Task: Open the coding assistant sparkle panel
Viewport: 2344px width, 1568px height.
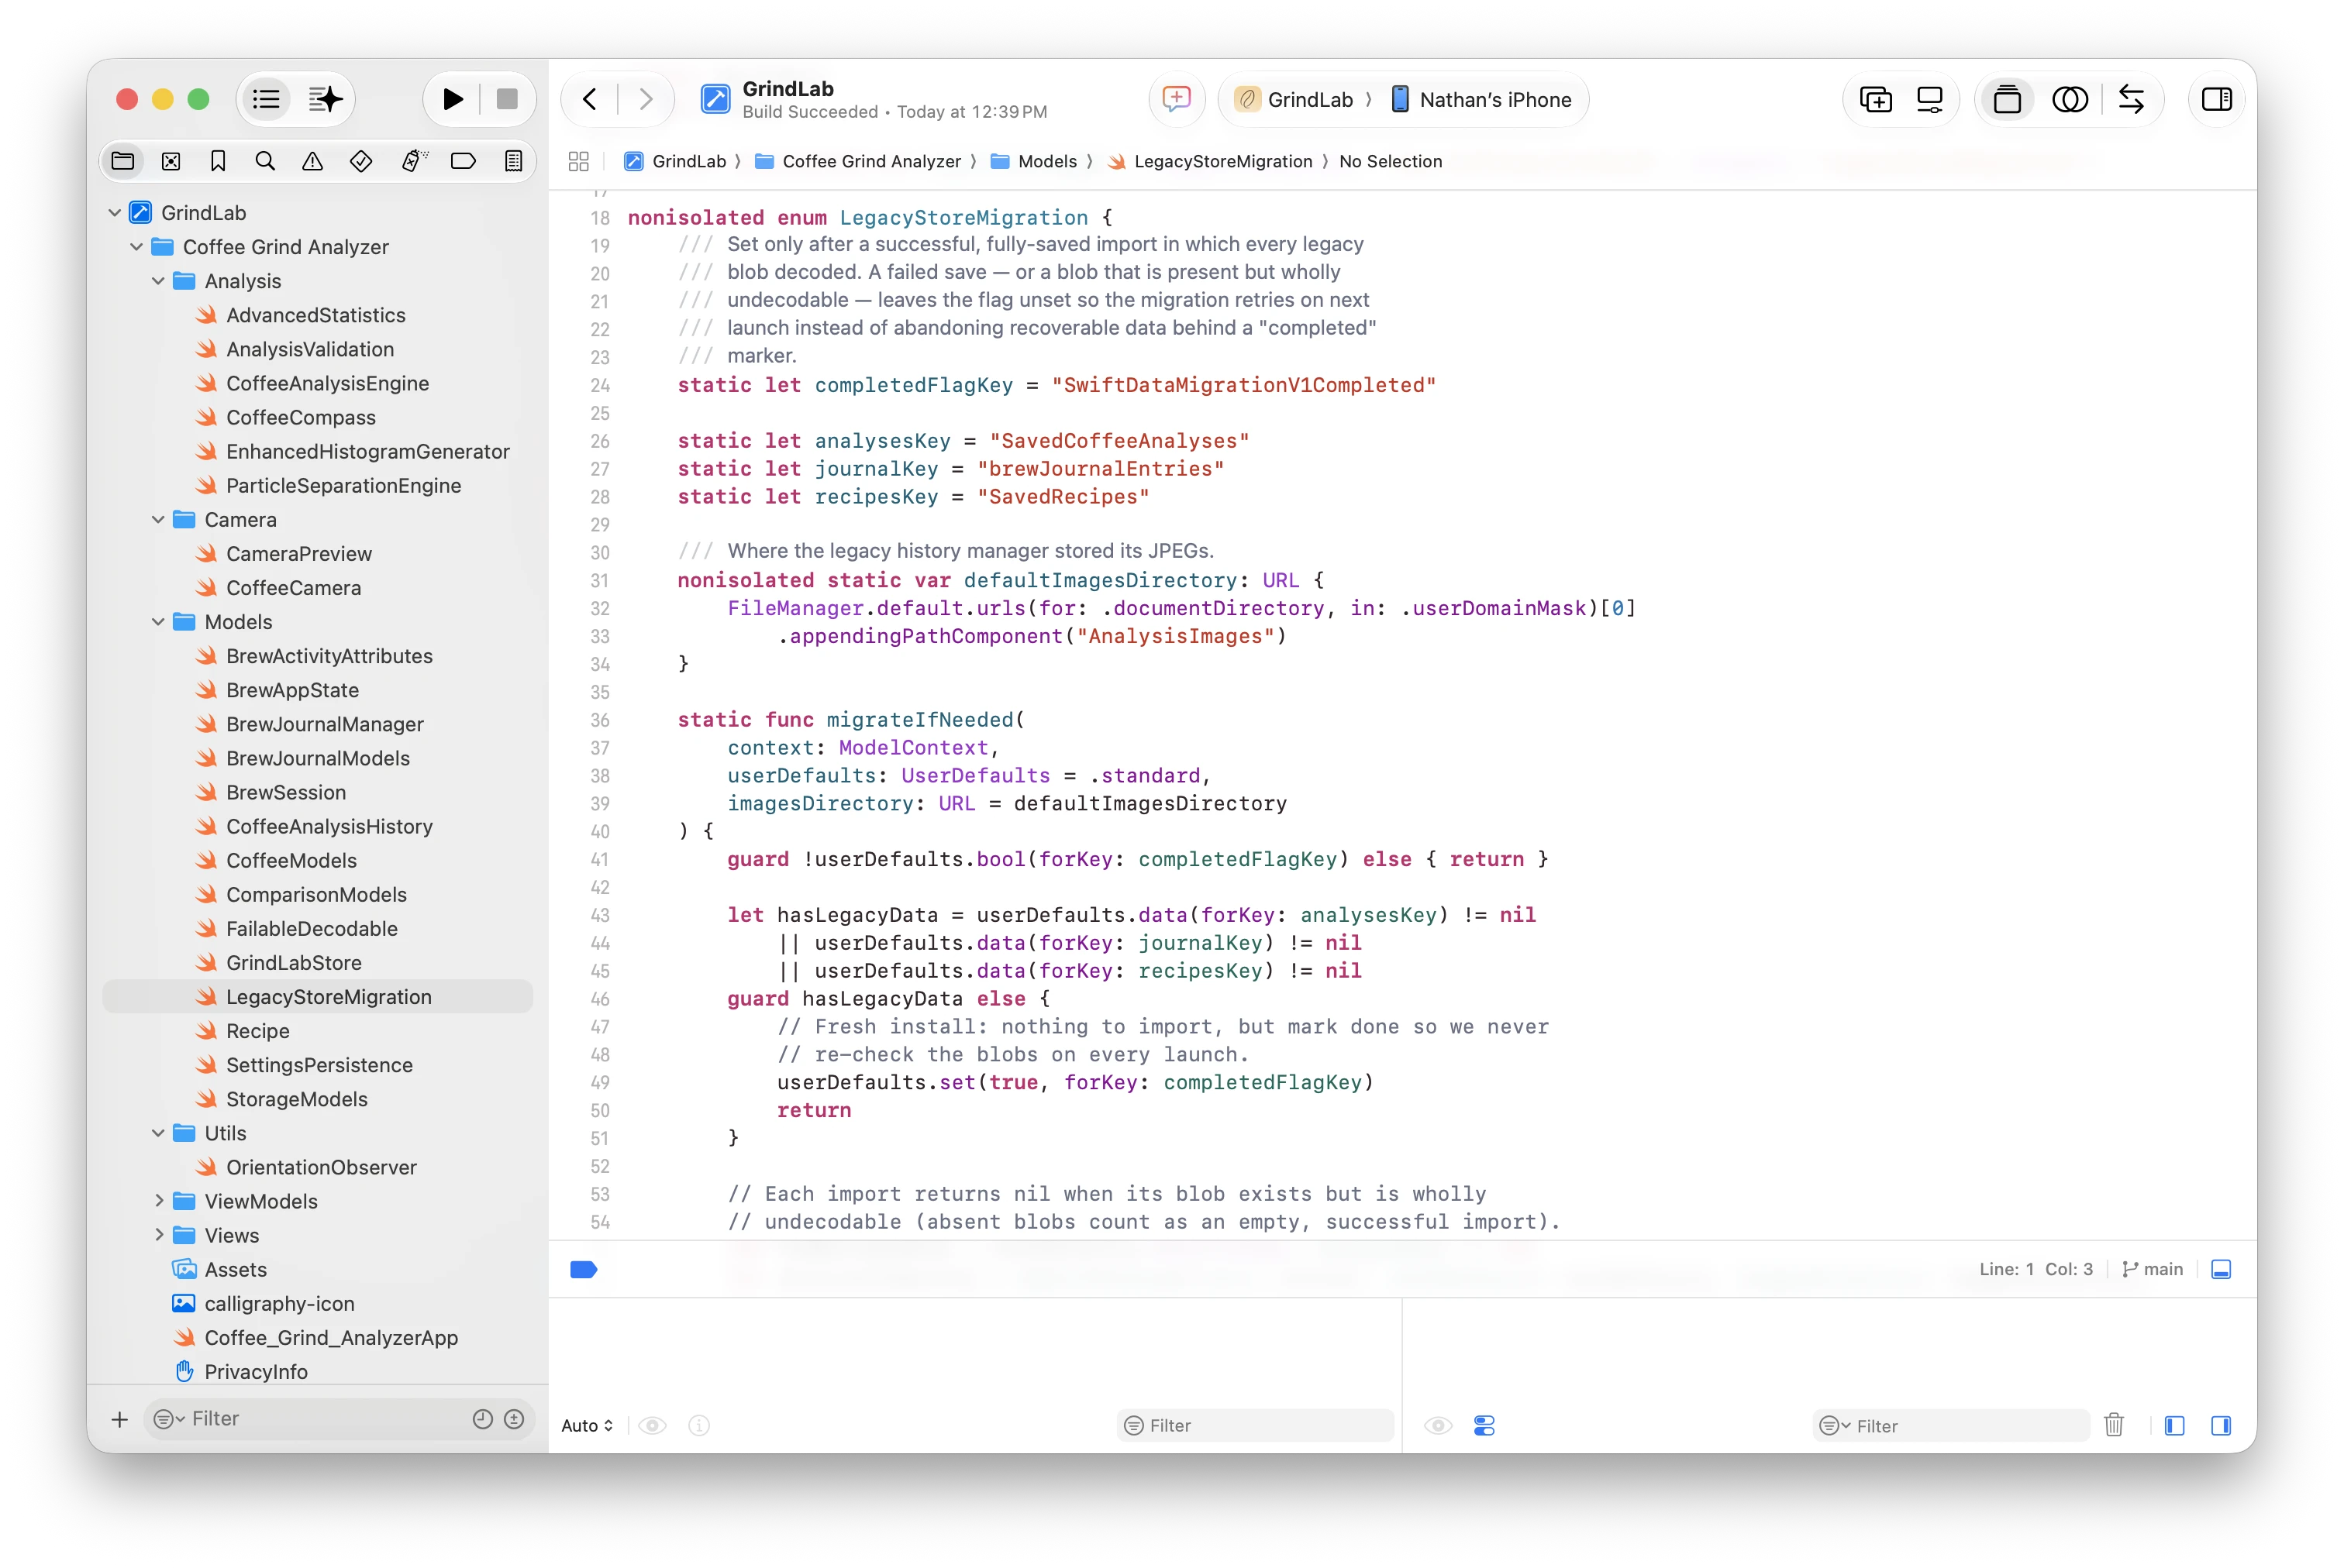Action: [325, 99]
